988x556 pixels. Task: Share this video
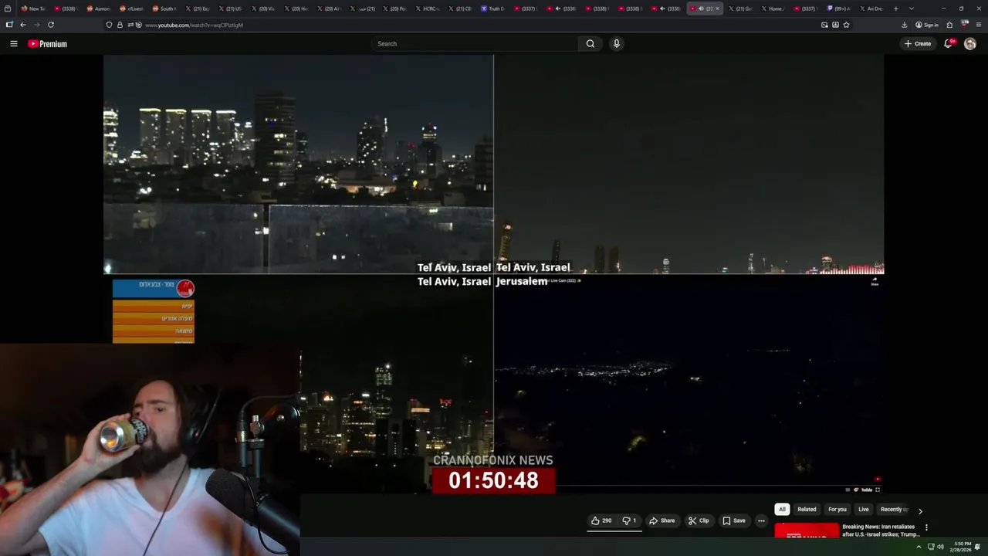point(661,520)
